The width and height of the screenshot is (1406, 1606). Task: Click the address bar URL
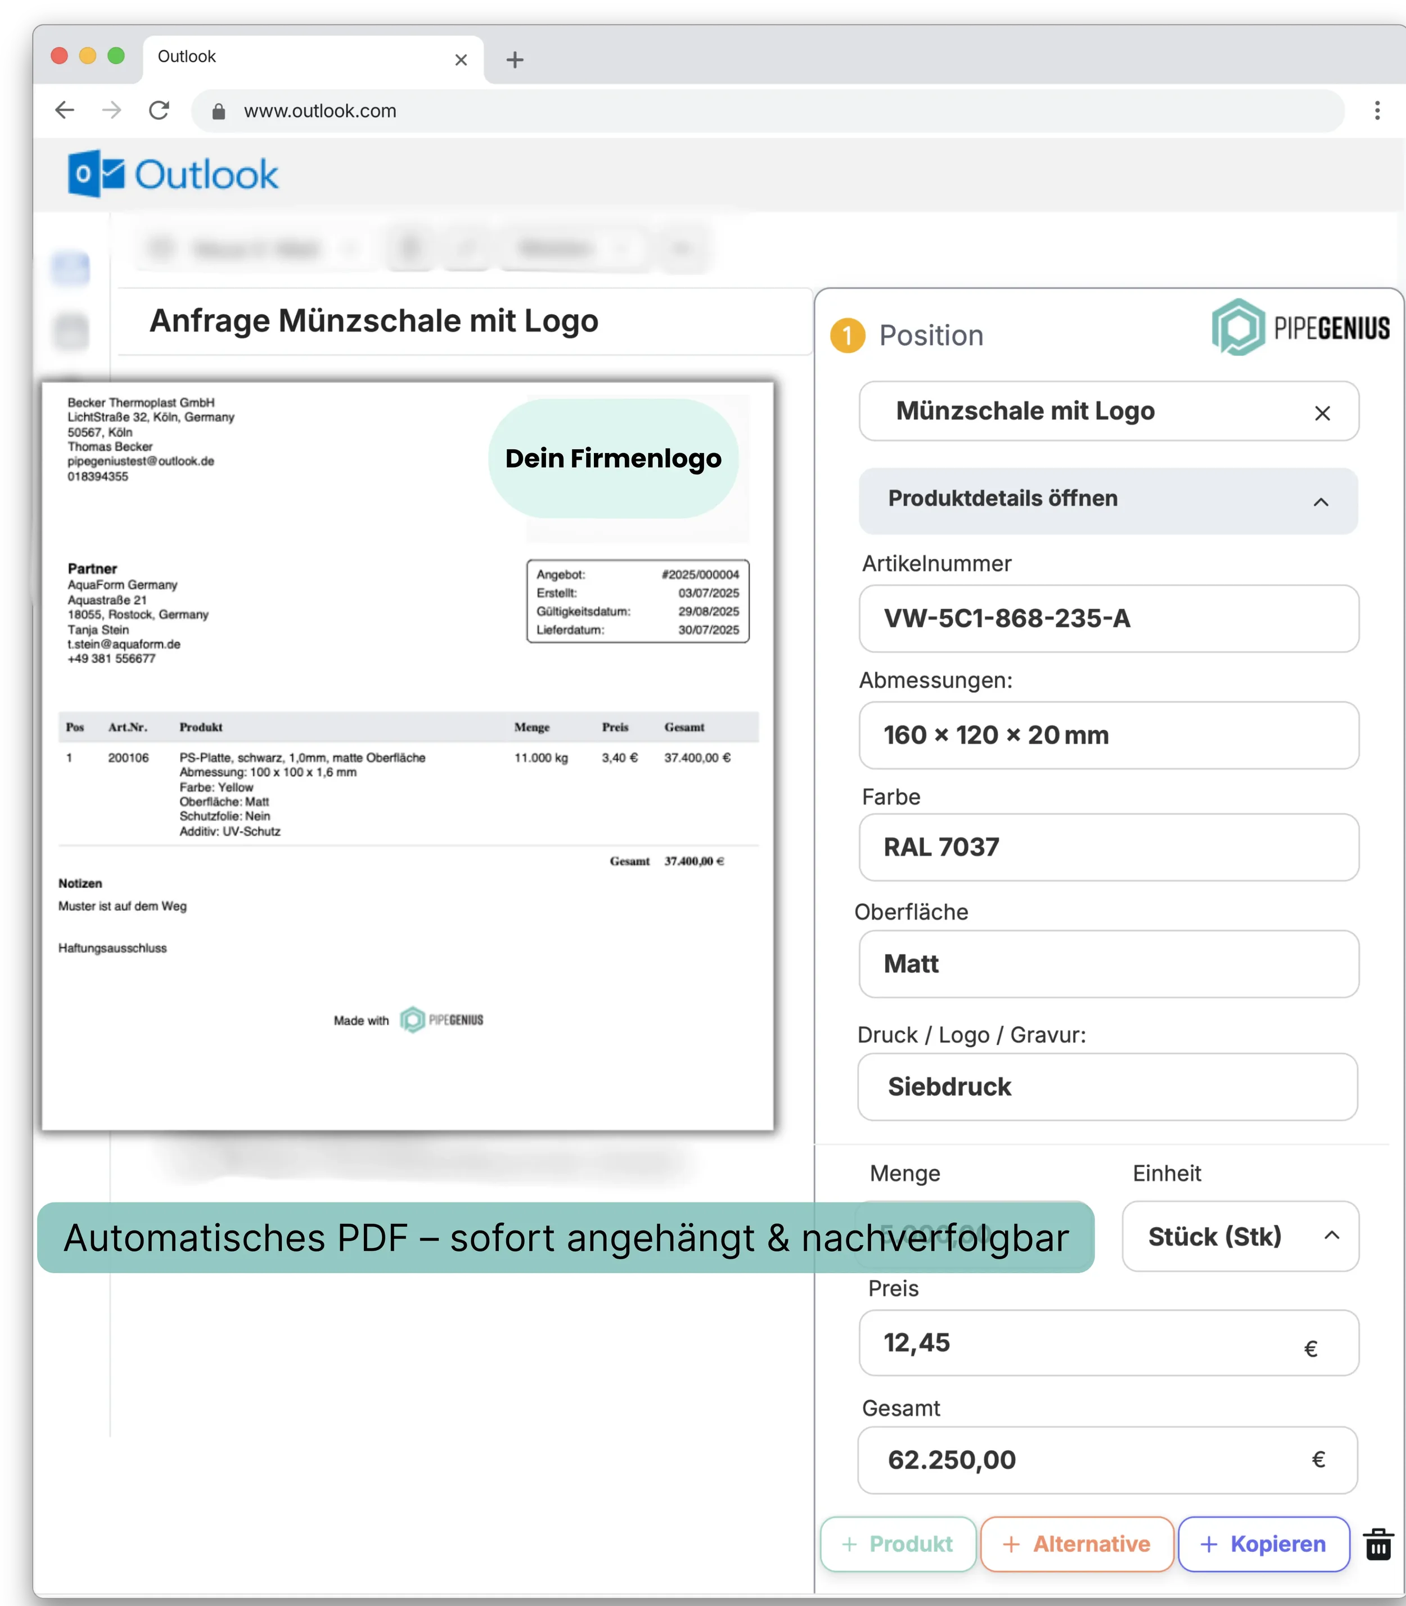[x=320, y=111]
